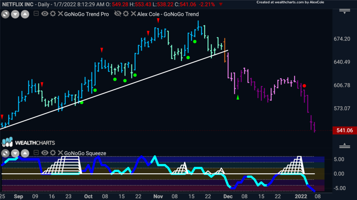Click the current price label 541.06

click(x=344, y=131)
